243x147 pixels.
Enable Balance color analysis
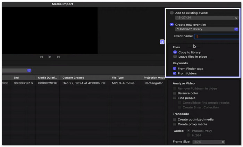[x=175, y=93]
